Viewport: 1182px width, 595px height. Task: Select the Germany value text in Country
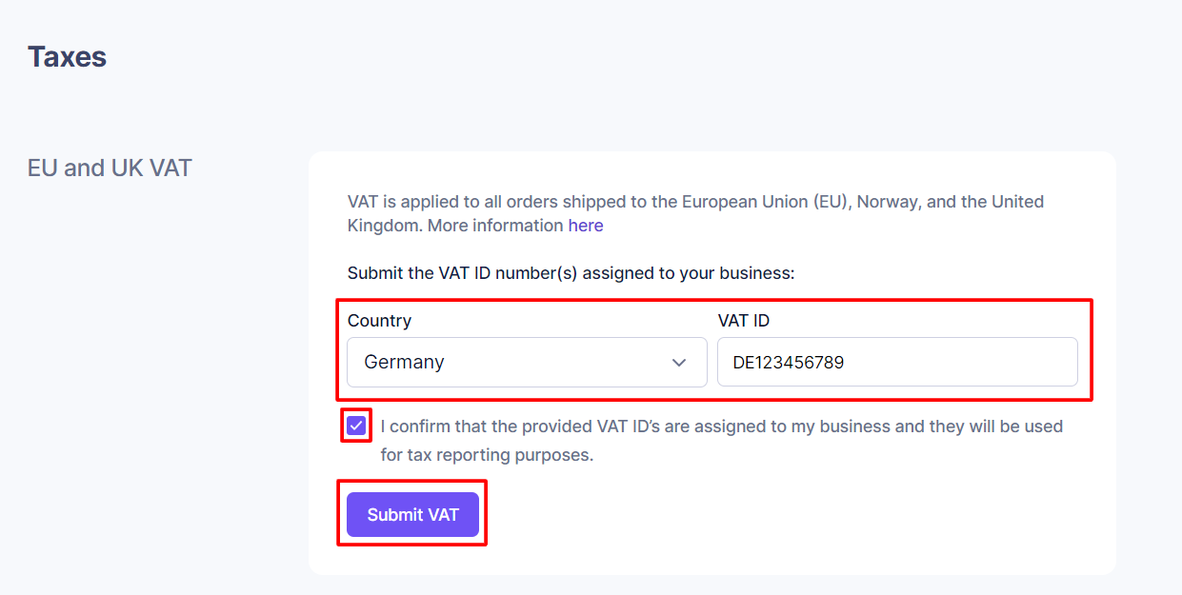coord(405,363)
